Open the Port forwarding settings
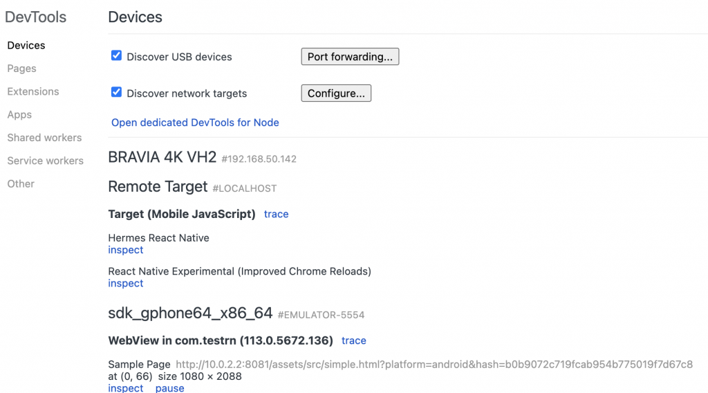The image size is (708, 393). pos(350,57)
